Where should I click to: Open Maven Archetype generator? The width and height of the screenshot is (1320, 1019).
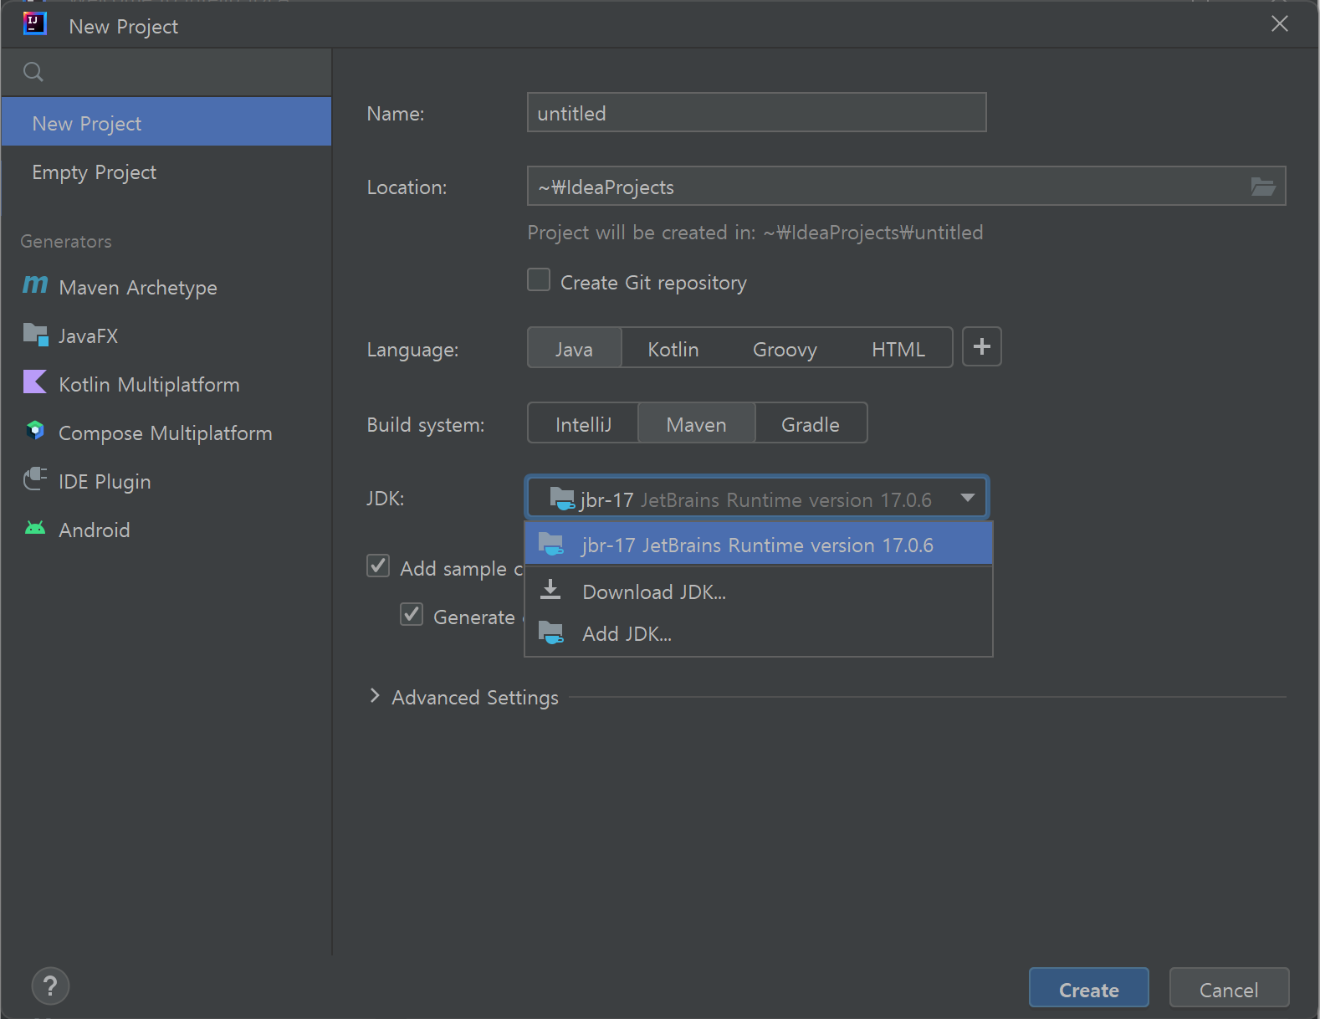(166, 286)
